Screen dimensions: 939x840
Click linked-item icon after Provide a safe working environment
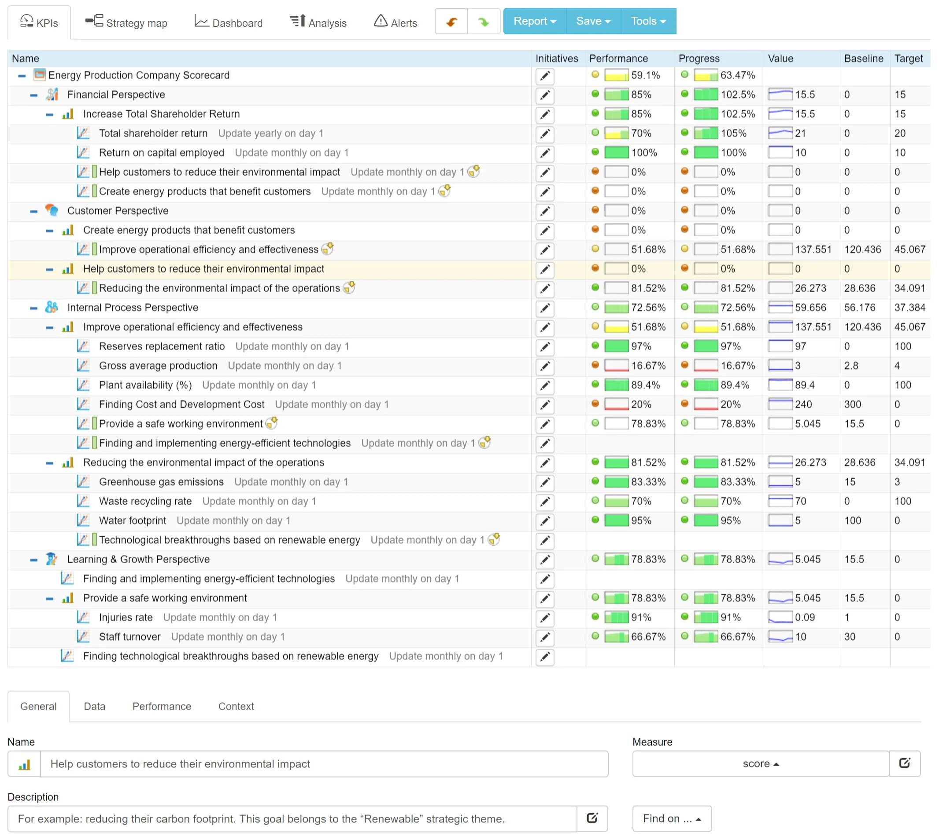272,423
